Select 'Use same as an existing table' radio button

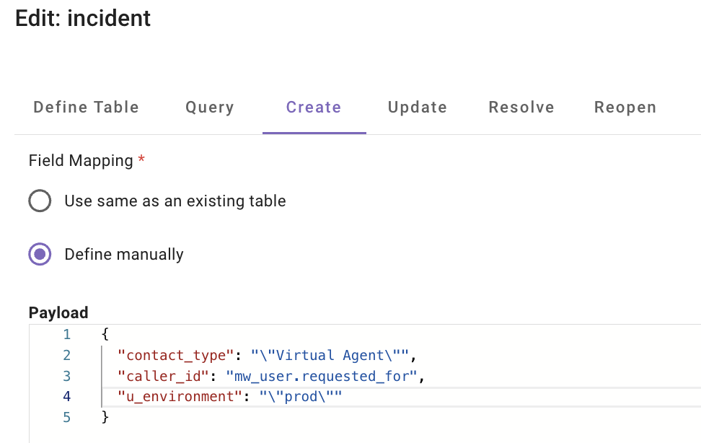40,201
